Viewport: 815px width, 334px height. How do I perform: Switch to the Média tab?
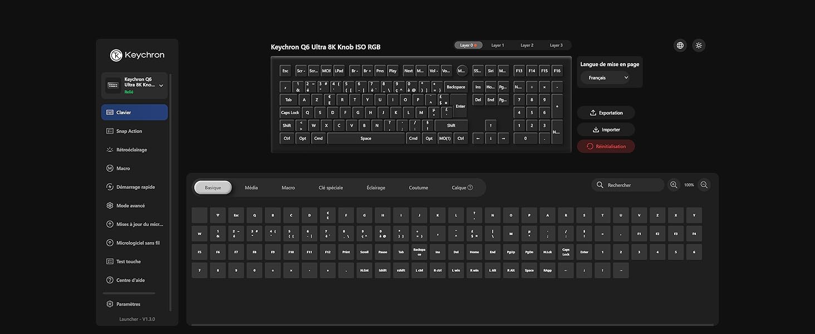251,188
